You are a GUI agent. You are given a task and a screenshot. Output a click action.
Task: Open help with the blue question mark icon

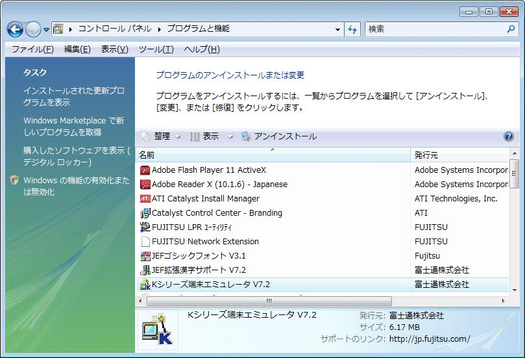(509, 136)
